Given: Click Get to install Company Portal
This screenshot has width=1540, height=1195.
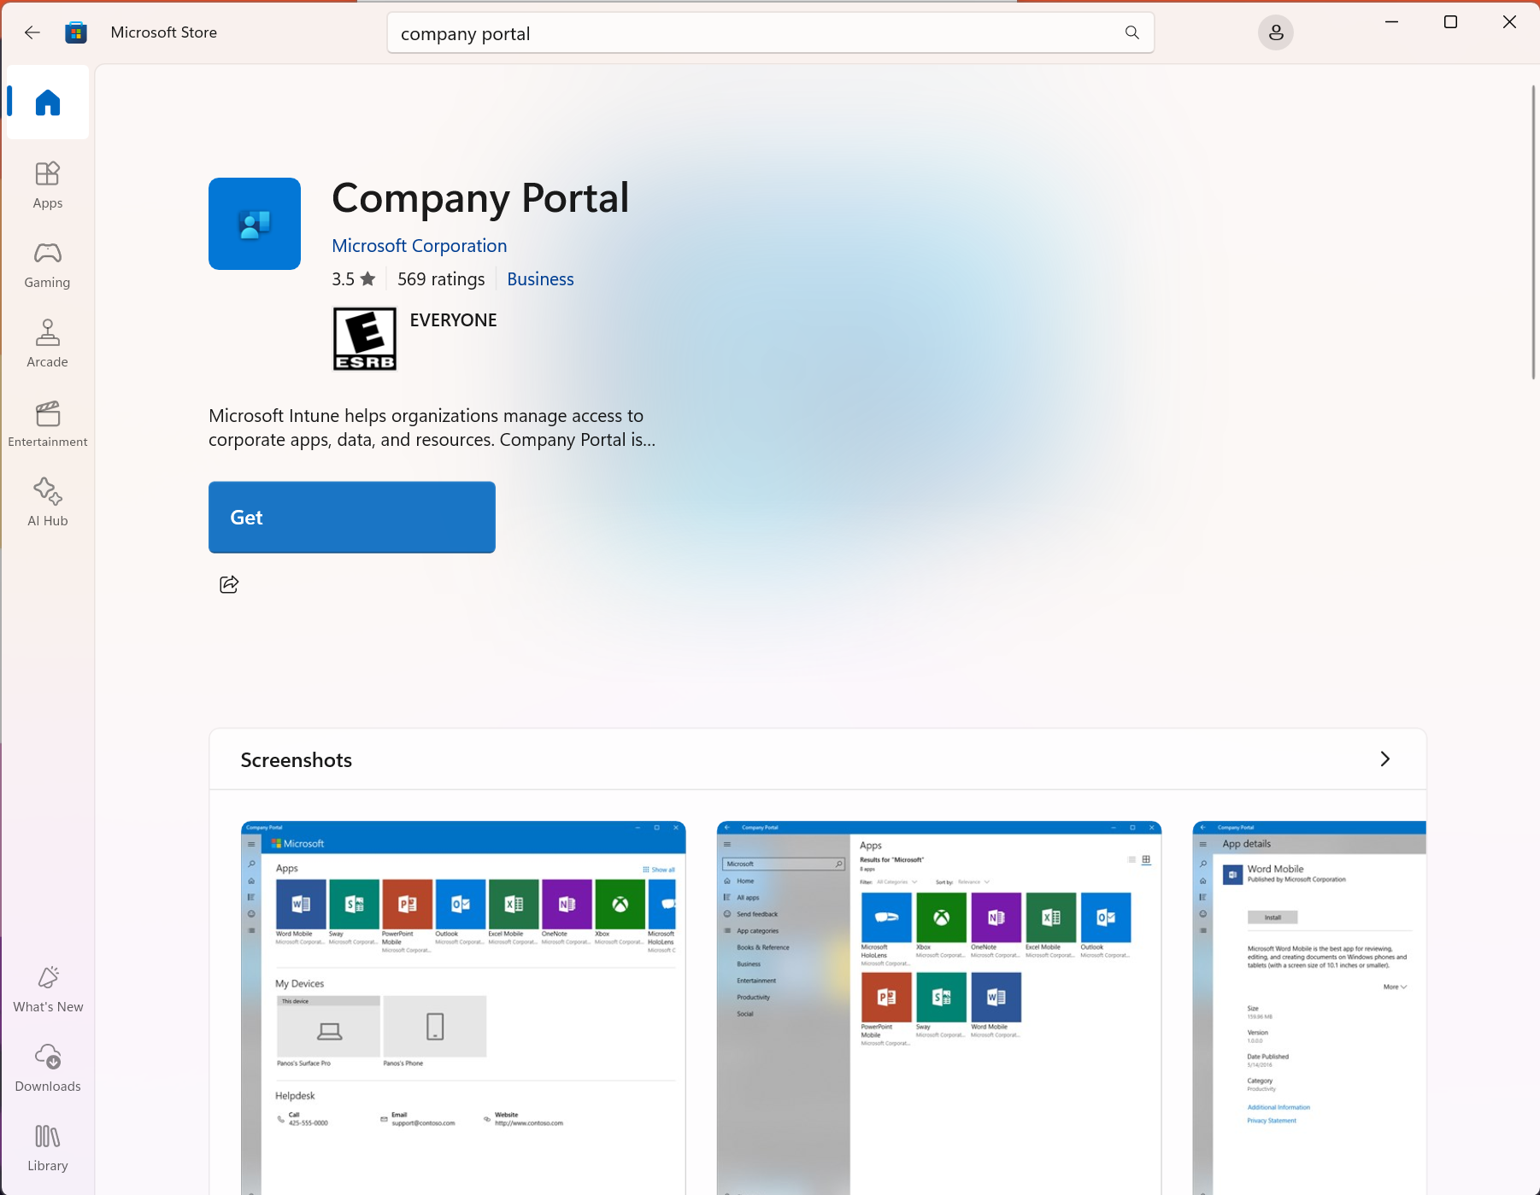Looking at the screenshot, I should point(352,517).
